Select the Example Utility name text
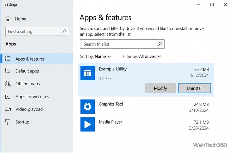Viewport: 232px width, 153px height. (113, 69)
